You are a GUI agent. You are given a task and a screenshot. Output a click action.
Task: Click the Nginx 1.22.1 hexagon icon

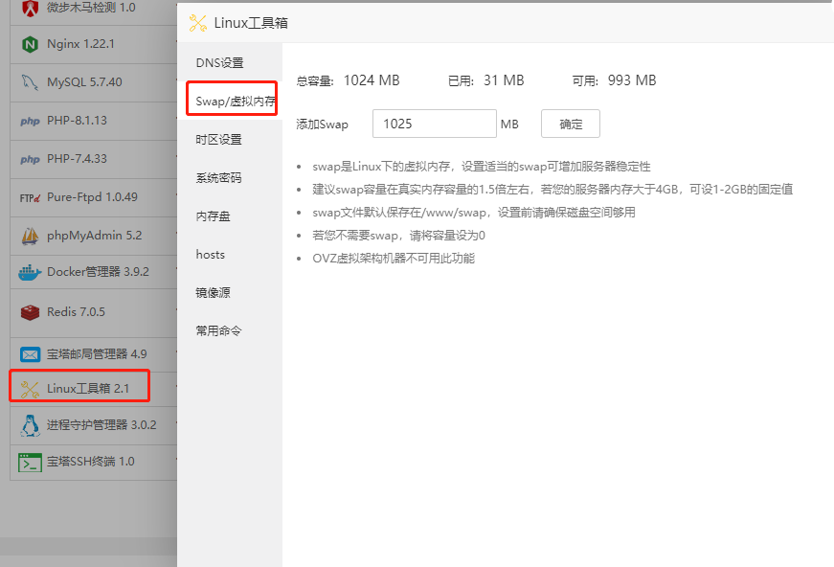coord(31,44)
